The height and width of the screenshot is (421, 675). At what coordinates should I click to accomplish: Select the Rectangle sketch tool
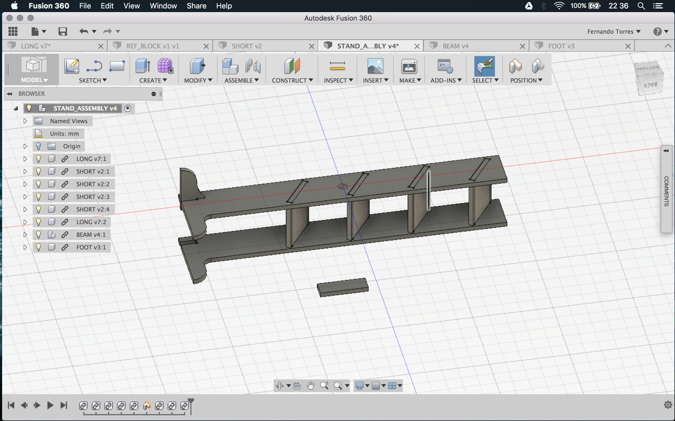(117, 66)
